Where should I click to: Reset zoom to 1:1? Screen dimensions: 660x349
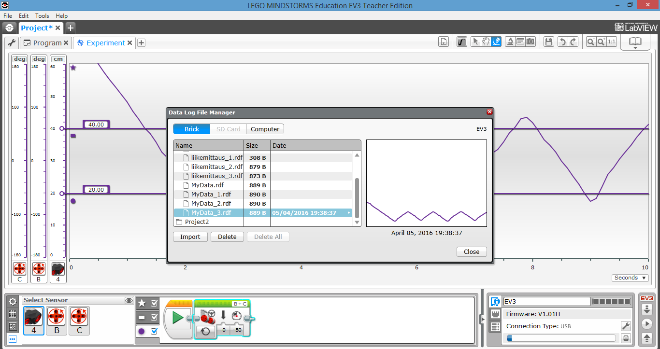(x=612, y=42)
